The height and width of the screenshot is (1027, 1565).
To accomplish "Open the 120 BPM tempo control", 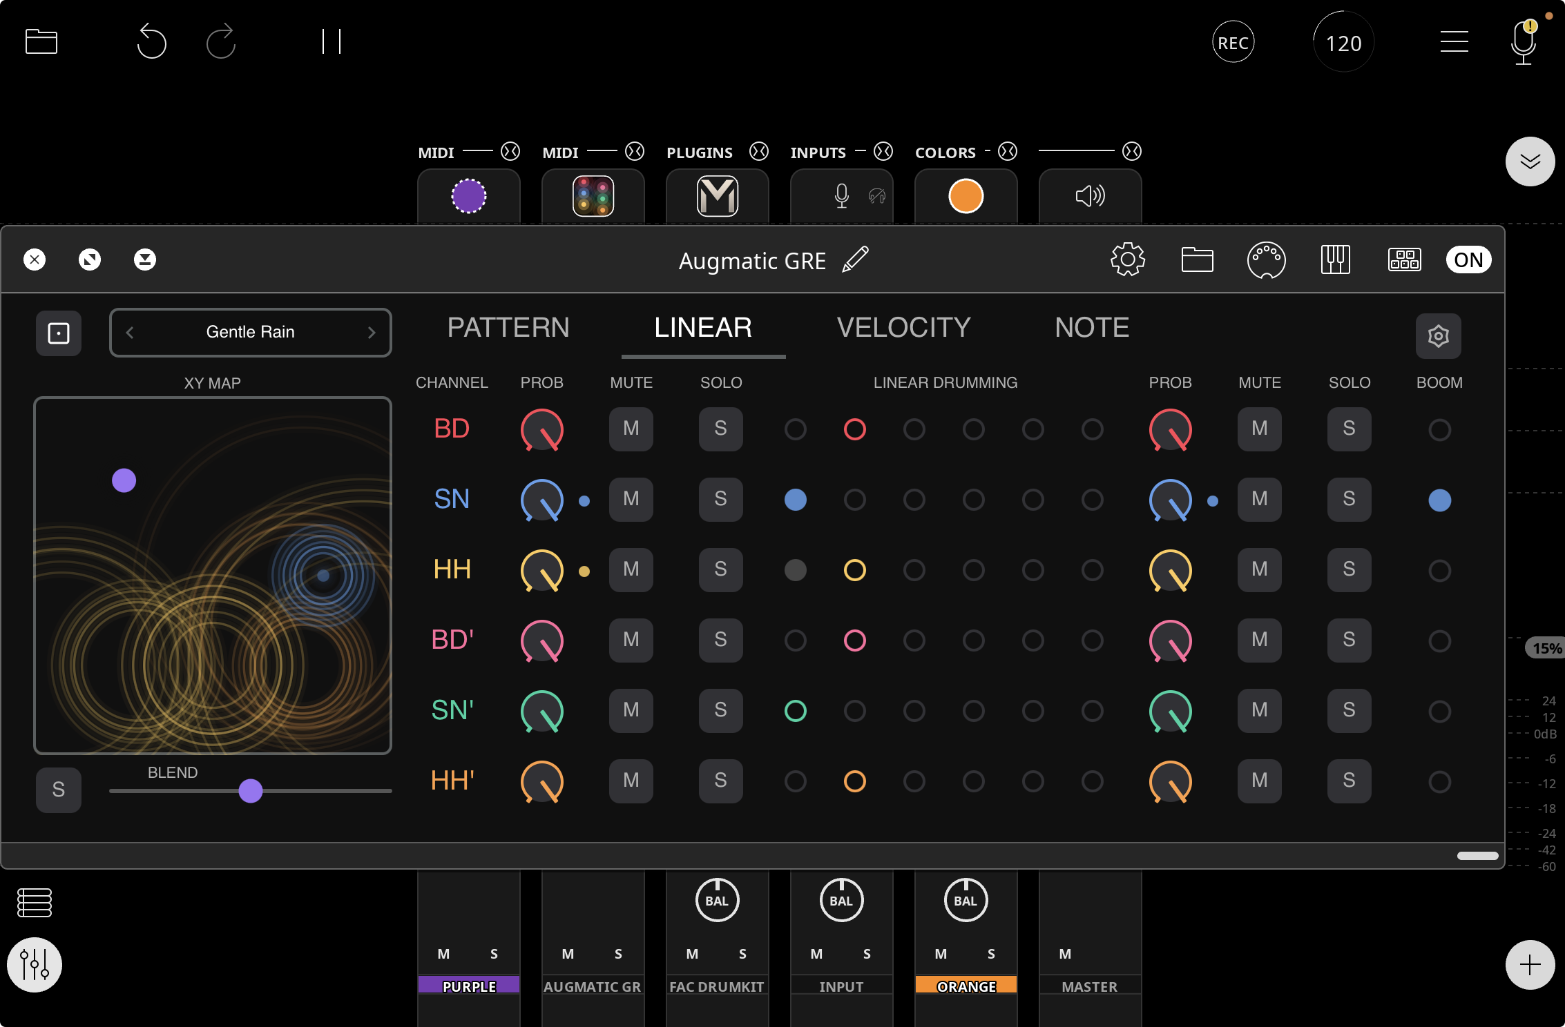I will (1342, 41).
